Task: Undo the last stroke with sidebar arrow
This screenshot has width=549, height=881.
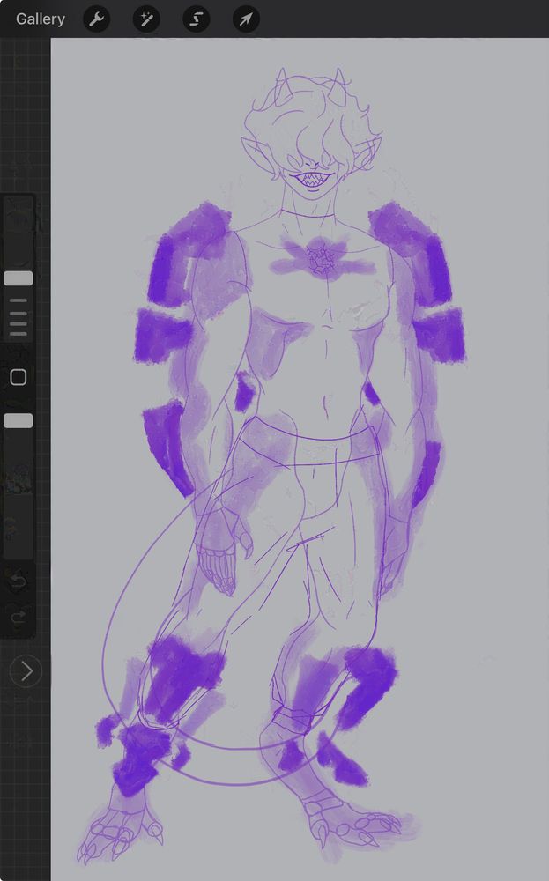Action: click(x=19, y=581)
